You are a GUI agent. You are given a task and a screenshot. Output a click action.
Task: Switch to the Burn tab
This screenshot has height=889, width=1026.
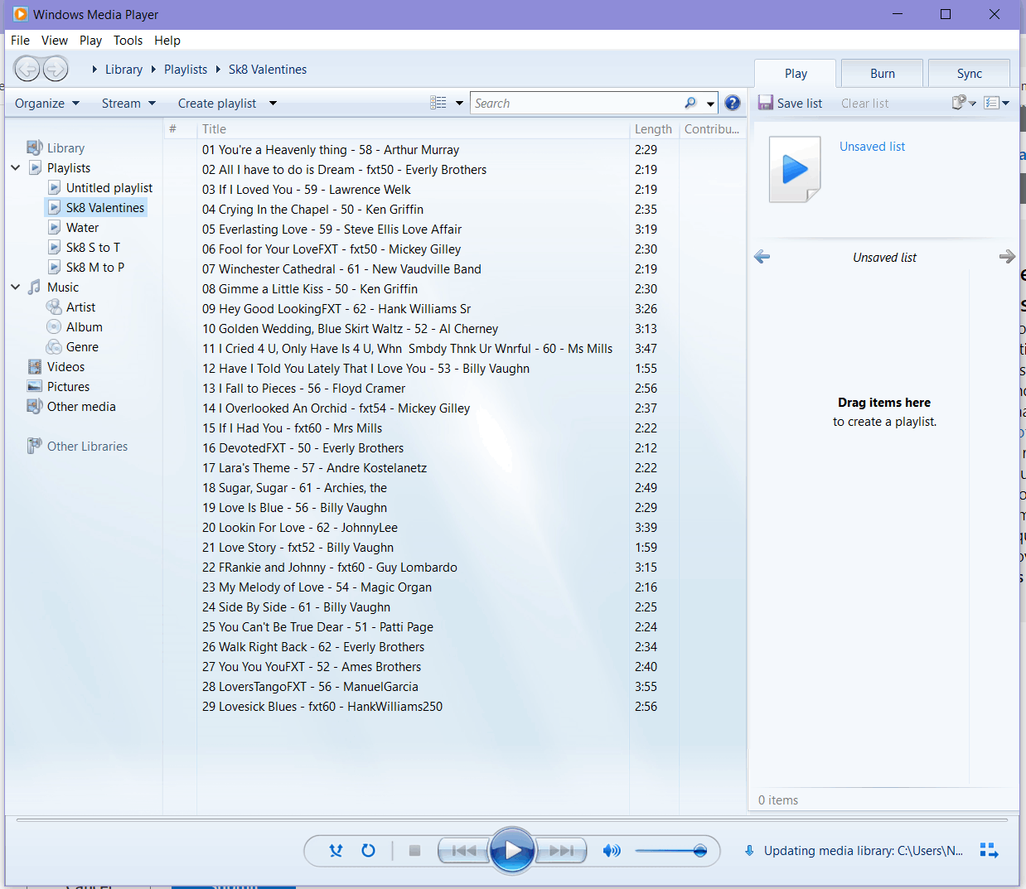pos(883,73)
